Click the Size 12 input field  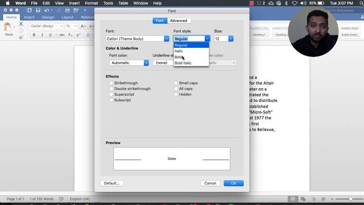coord(221,39)
